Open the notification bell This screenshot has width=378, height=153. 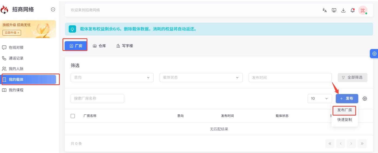tap(353, 10)
